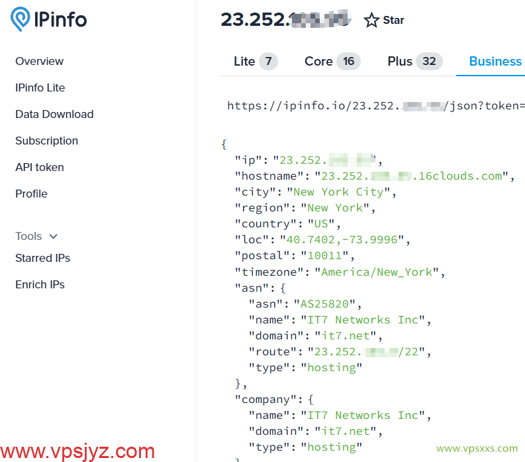The height and width of the screenshot is (462, 525).
Task: Click the 16clouds.com hostname value
Action: pos(412,176)
